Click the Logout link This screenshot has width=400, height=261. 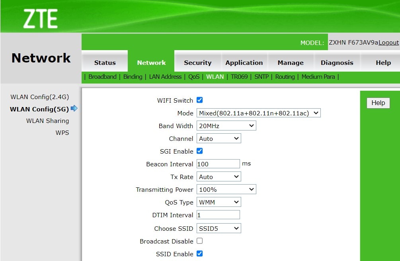point(388,43)
